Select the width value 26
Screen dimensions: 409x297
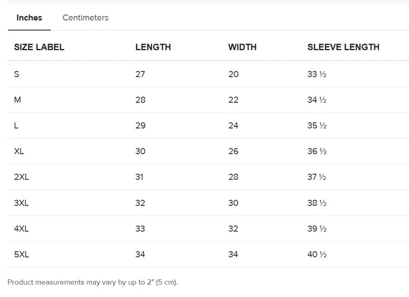(233, 151)
